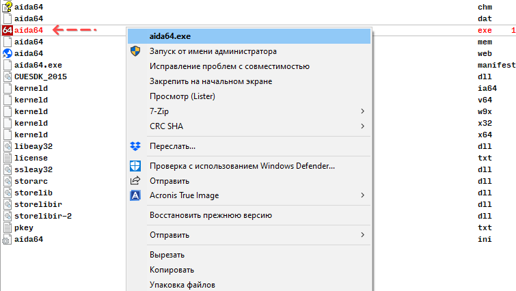Click the Acronis True Image A icon
Screen dimensions: 516x291
135,195
